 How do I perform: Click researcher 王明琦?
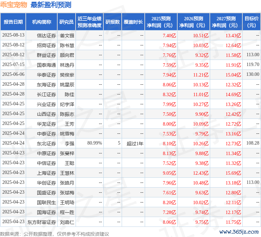(67, 202)
